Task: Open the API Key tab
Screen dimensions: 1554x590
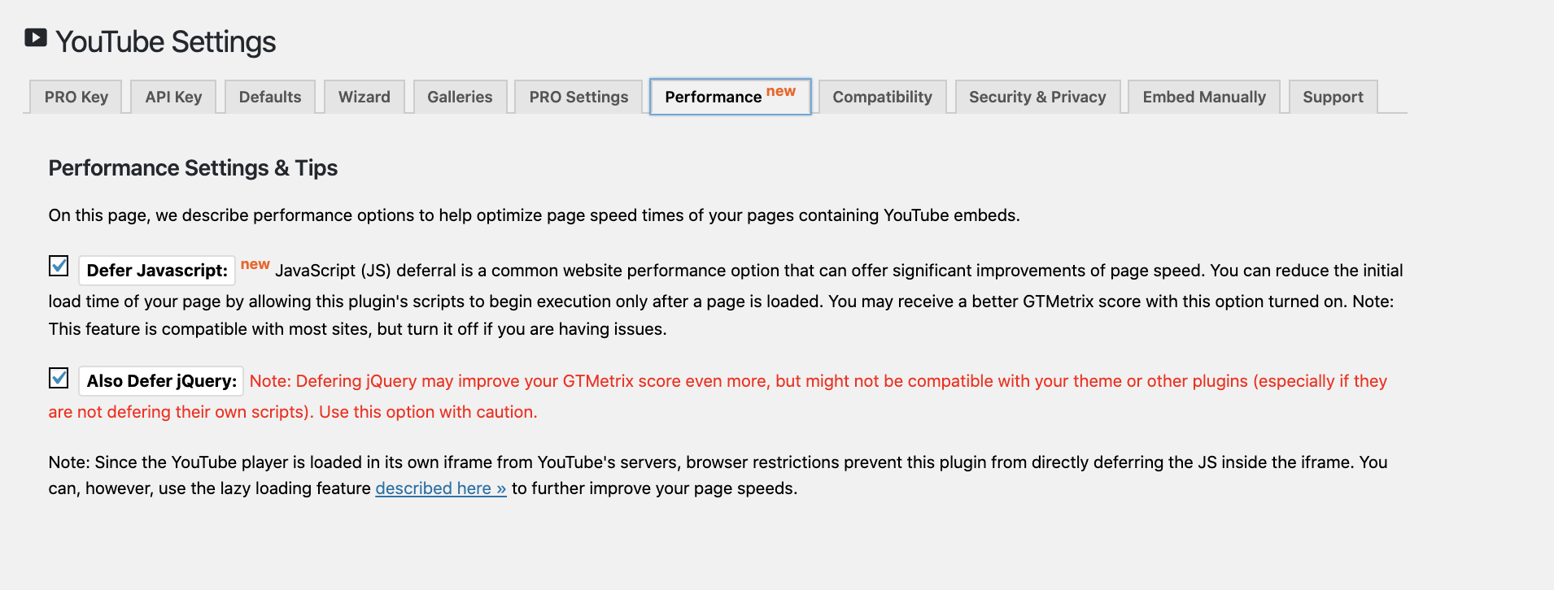Action: (x=172, y=97)
